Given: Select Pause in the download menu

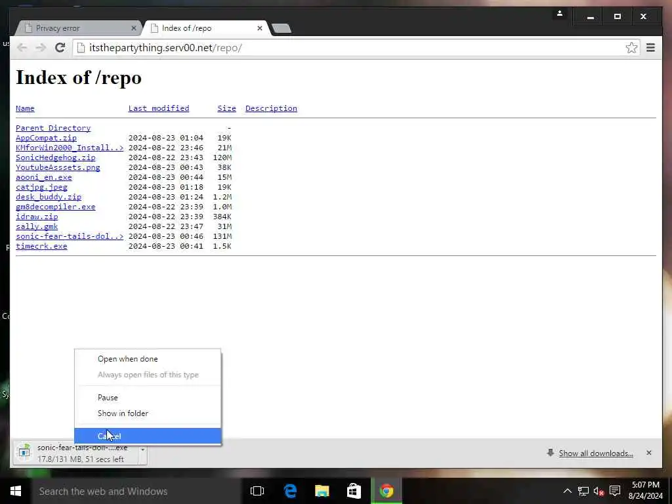Looking at the screenshot, I should (x=148, y=397).
